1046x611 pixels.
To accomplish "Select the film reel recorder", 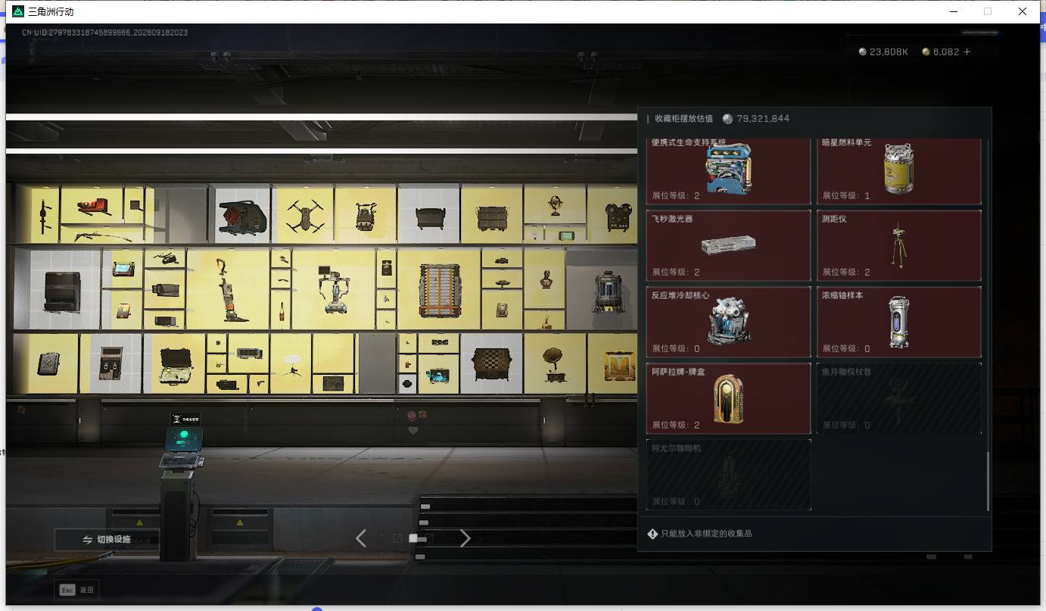I will click(618, 217).
